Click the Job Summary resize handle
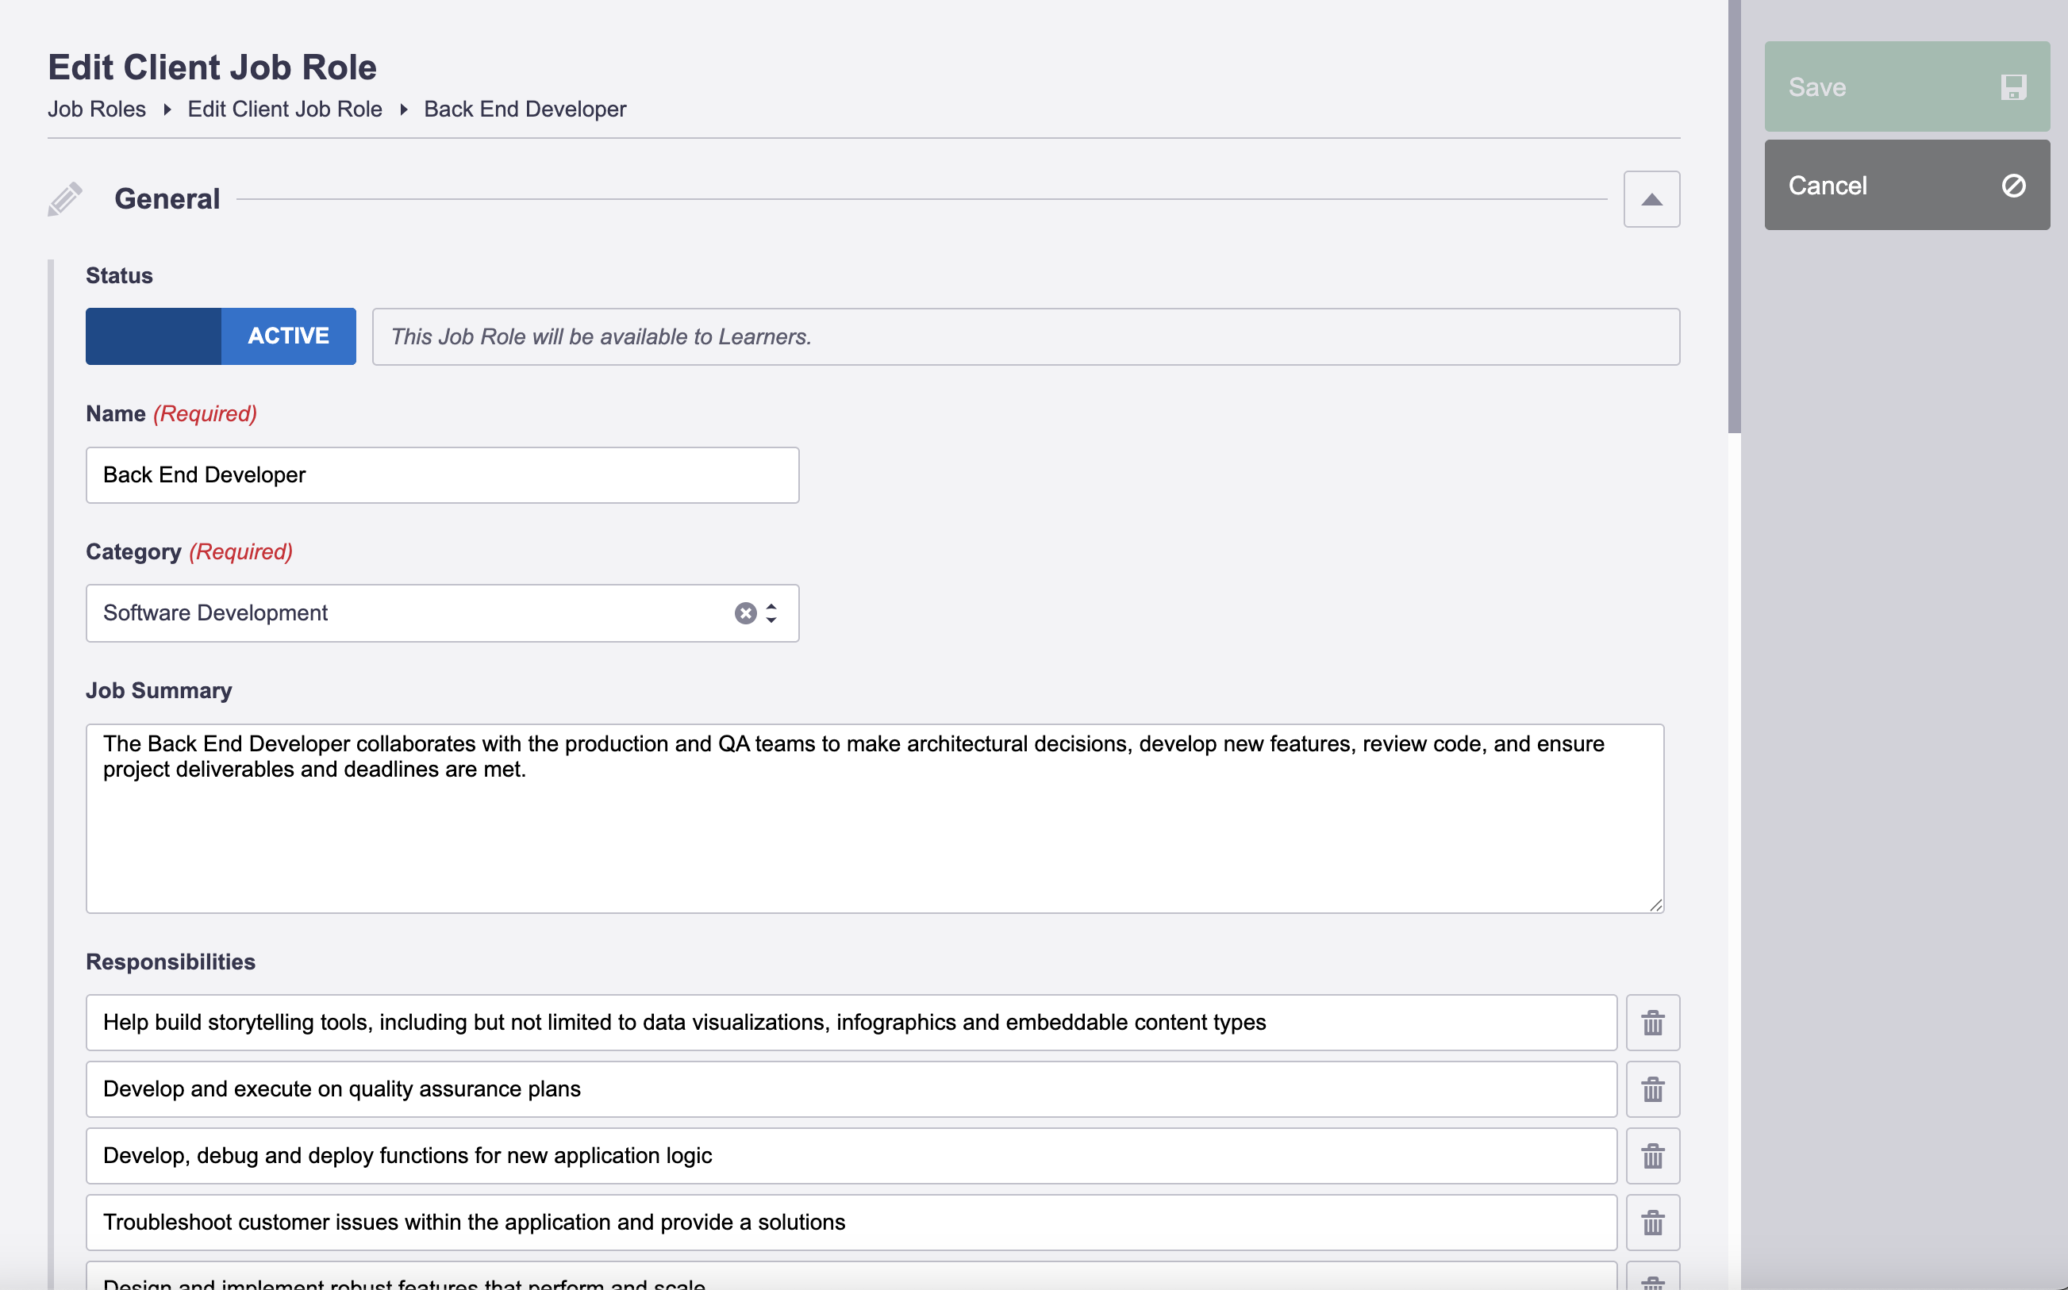2068x1290 pixels. coord(1656,904)
